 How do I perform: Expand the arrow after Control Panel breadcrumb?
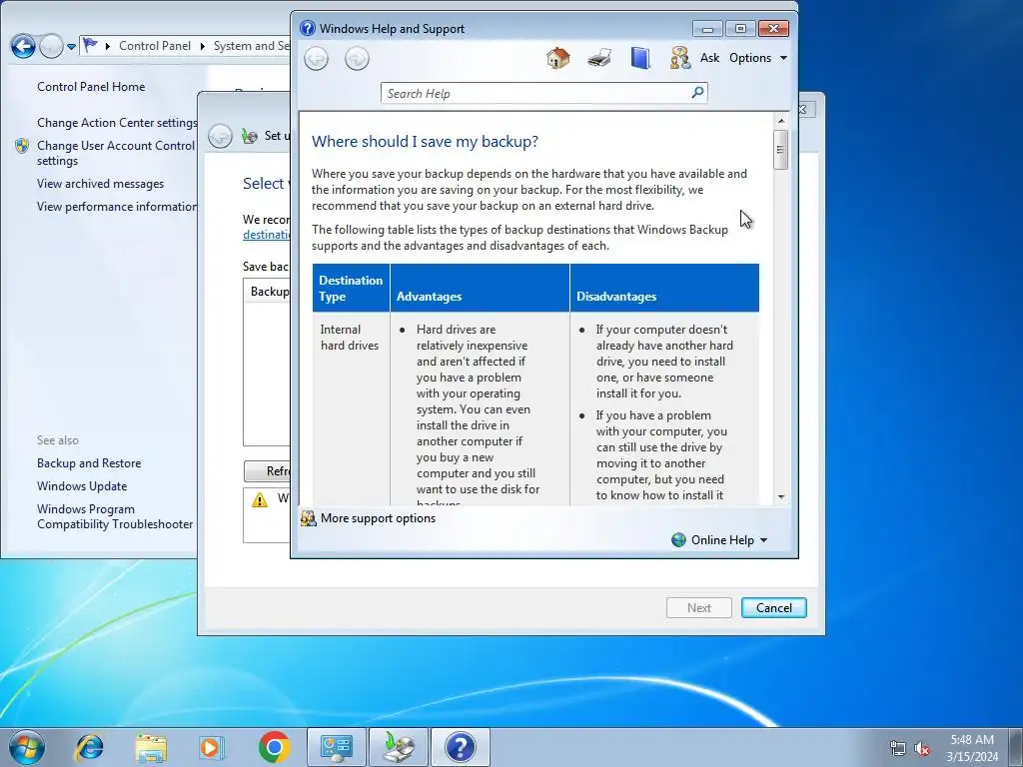click(x=202, y=46)
